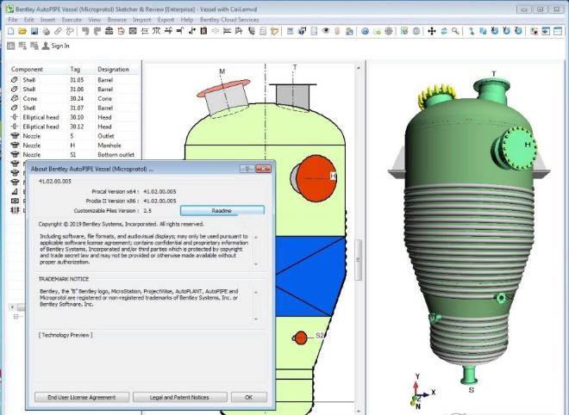Select the Nozzle H Manhole row
This screenshot has width=569, height=415.
[x=73, y=146]
